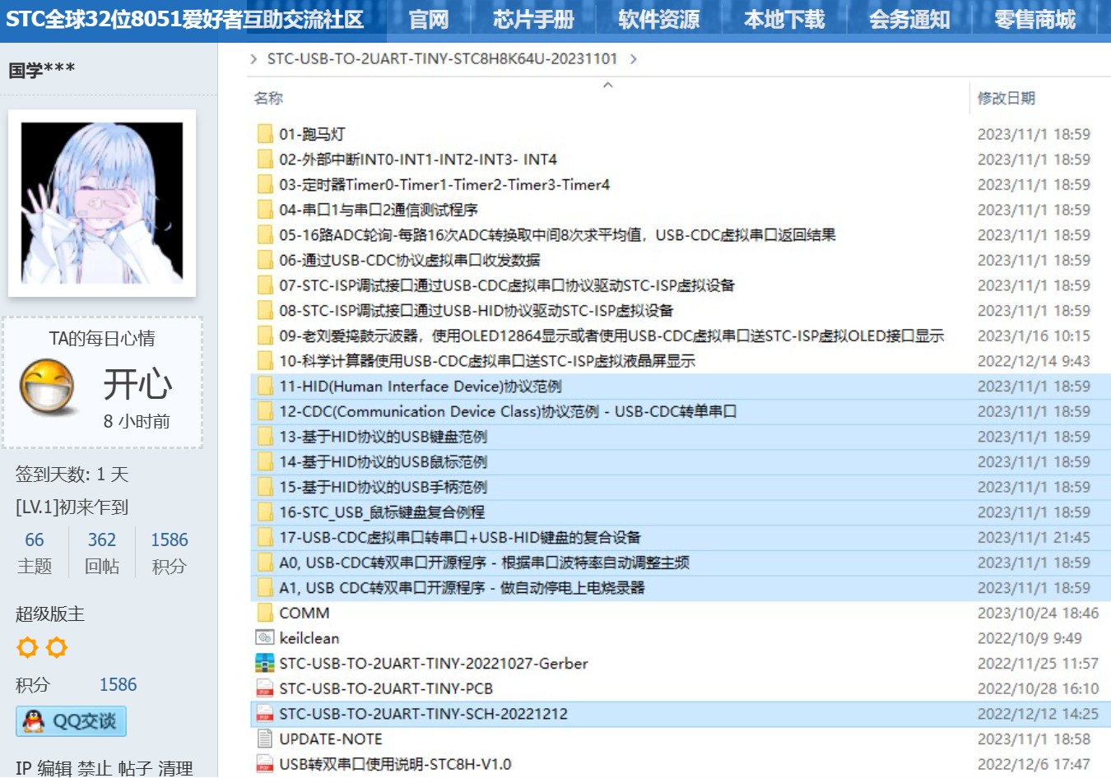Screen dimensions: 1111x778
Task: Open the 零售商城 nav tab
Action: [x=1034, y=20]
